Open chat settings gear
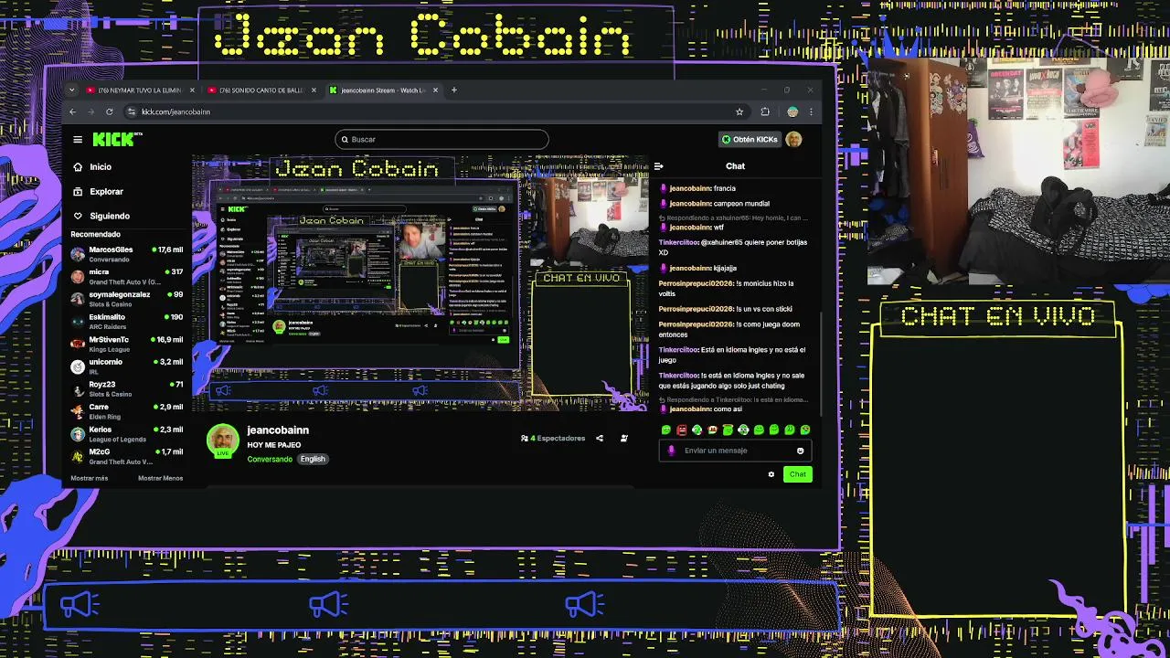The width and height of the screenshot is (1170, 658). [x=771, y=474]
